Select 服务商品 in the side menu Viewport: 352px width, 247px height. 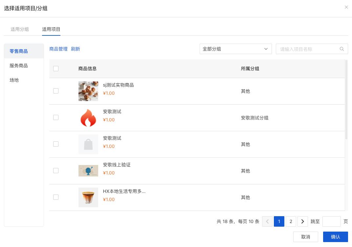(x=24, y=66)
